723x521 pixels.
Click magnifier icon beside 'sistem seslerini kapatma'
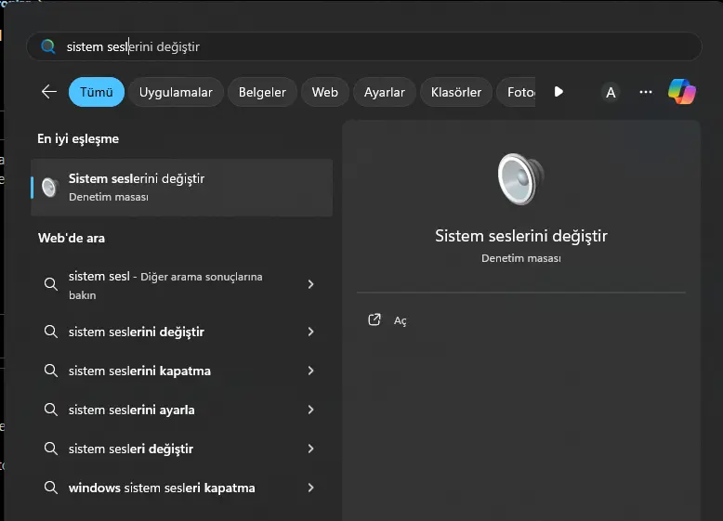(51, 371)
